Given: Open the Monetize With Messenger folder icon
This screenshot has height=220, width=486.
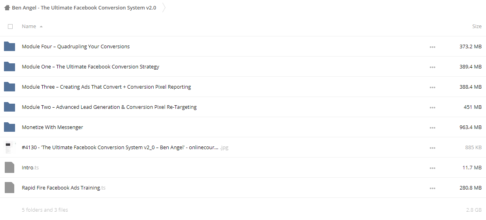Looking at the screenshot, I should coord(10,127).
